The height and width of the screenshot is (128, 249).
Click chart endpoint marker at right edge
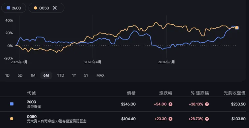tap(237, 28)
